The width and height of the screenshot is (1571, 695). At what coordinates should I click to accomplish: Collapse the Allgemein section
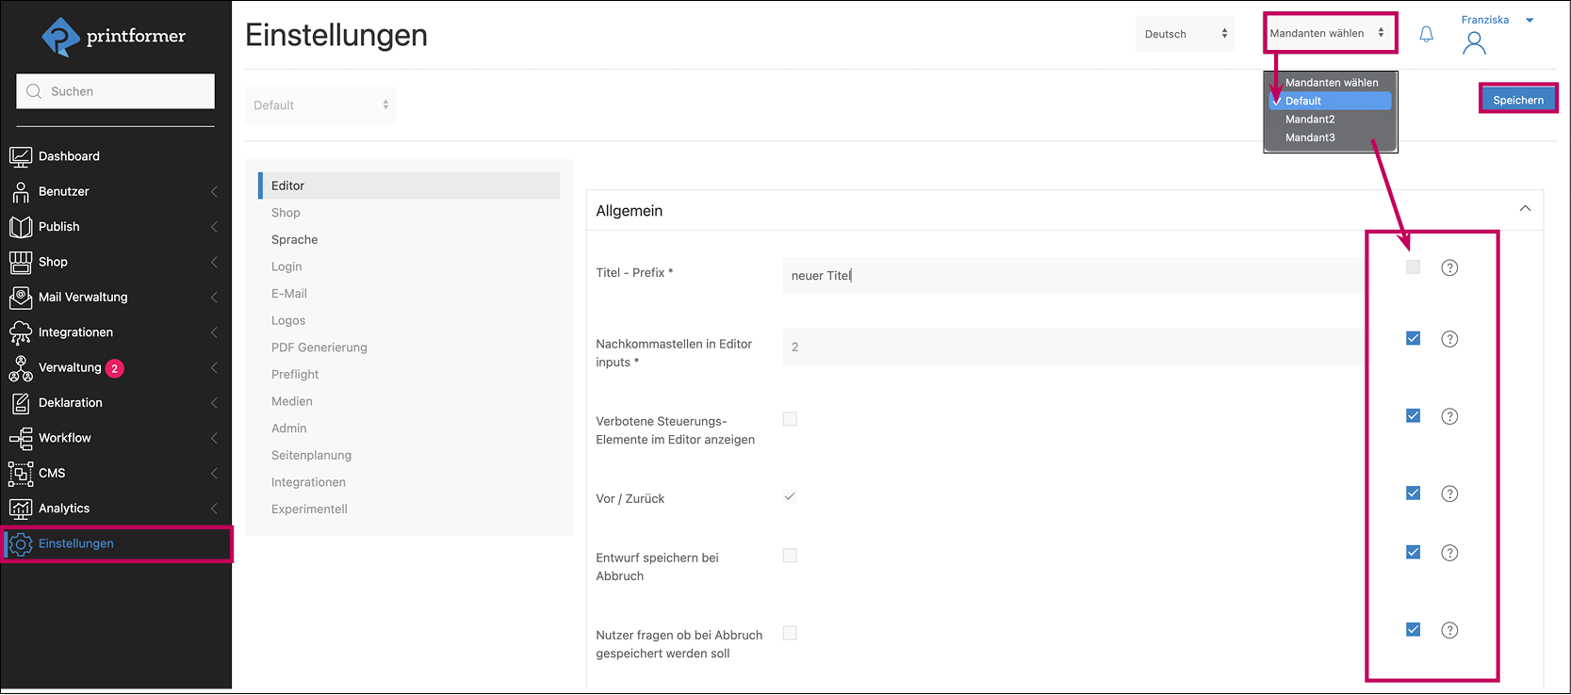pos(1524,209)
